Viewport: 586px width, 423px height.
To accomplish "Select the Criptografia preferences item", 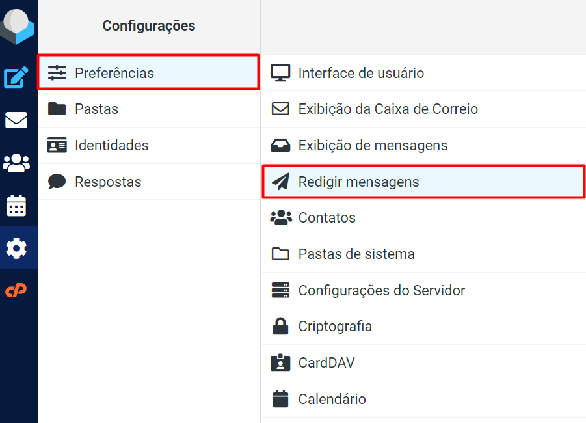I will (x=335, y=326).
